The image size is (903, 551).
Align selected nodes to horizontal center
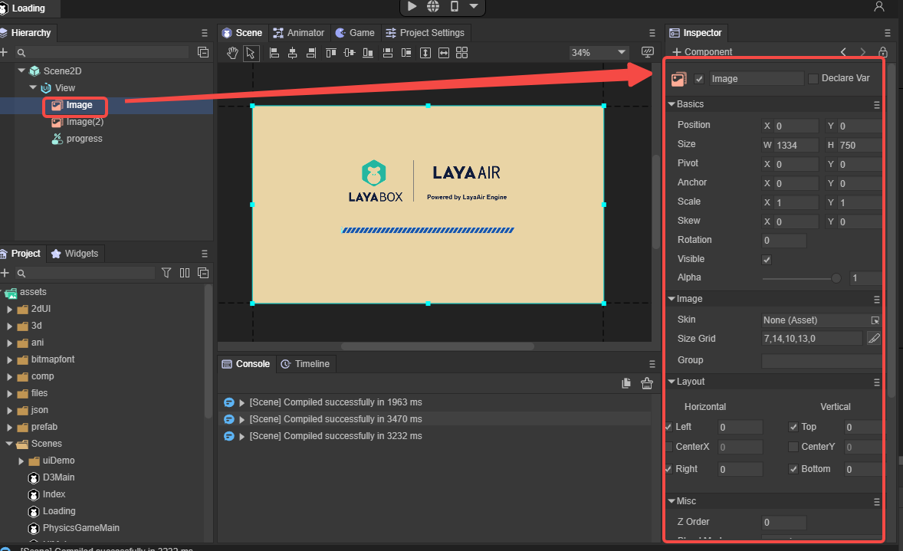(293, 53)
